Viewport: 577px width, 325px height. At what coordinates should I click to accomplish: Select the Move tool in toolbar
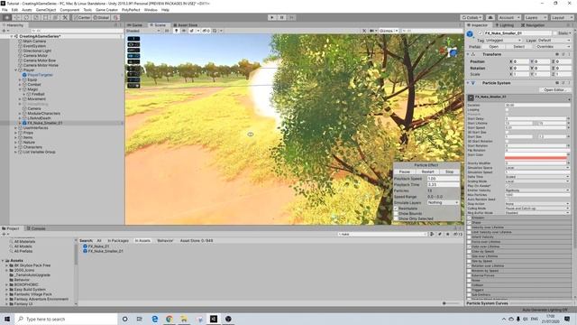click(x=17, y=17)
